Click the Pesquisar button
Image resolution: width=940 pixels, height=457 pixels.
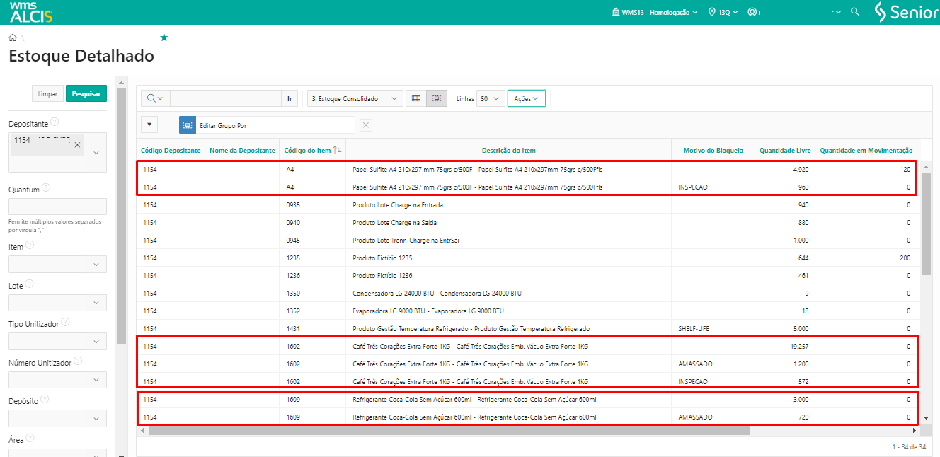[86, 93]
